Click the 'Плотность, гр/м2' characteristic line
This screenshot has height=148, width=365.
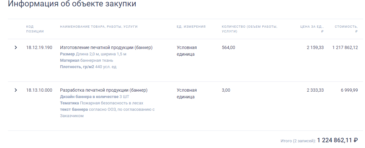point(88,67)
